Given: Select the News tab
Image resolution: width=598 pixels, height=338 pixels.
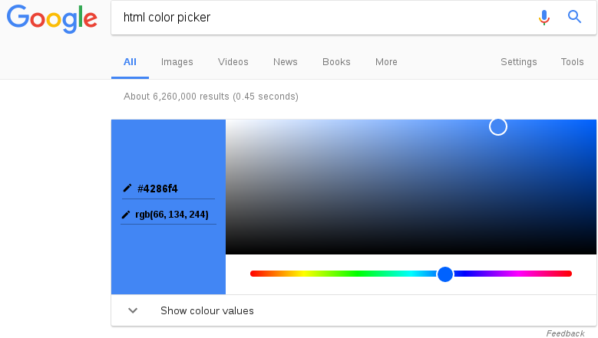Looking at the screenshot, I should click(286, 62).
